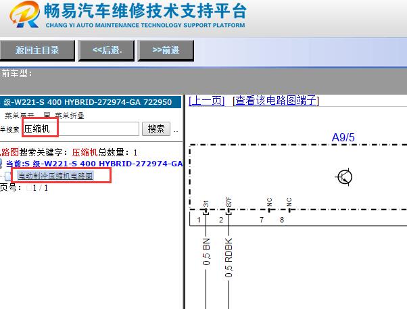407x309 pixels.
Task: Click the icon beside 菜单折叠
Action: coord(47,116)
